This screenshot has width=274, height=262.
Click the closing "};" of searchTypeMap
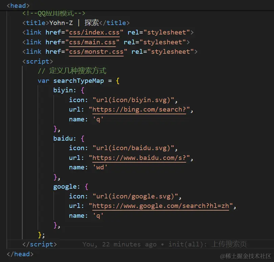[41, 235]
